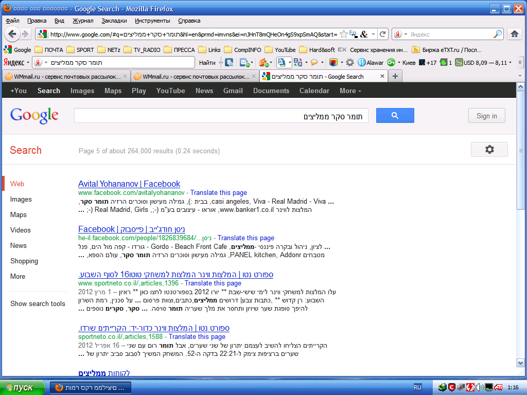Open YouTube bookmarks folder
527x395 pixels.
(280, 50)
